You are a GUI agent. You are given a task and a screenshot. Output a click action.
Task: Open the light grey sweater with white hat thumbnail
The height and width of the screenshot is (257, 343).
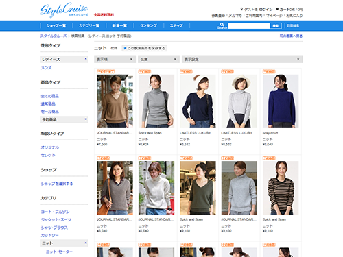tap(239, 101)
